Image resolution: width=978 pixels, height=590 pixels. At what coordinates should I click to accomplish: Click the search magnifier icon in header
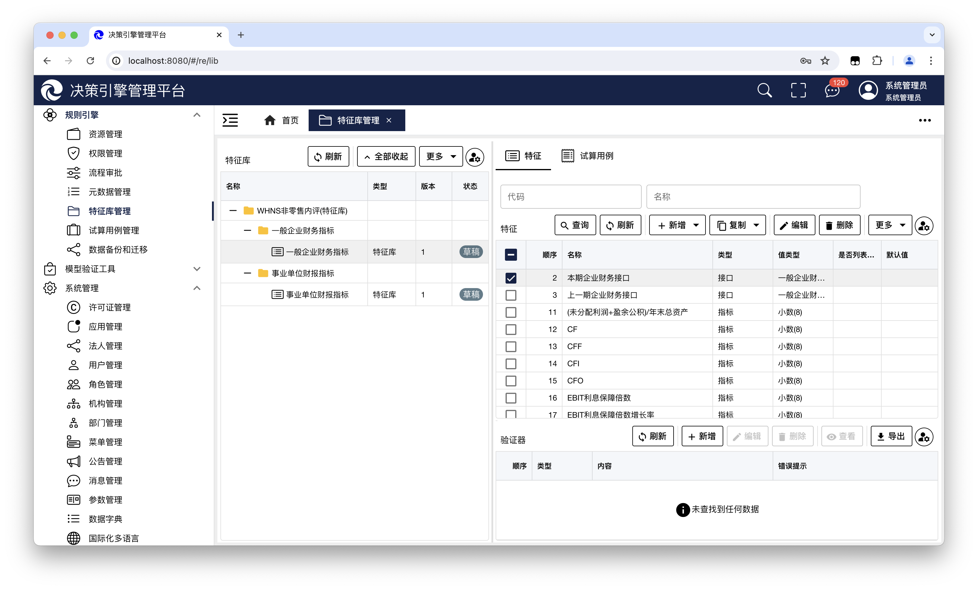click(764, 91)
